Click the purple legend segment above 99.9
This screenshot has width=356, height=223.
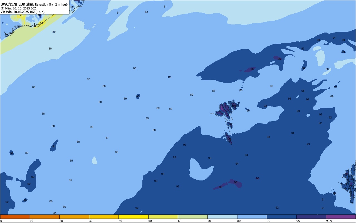coord(341,217)
